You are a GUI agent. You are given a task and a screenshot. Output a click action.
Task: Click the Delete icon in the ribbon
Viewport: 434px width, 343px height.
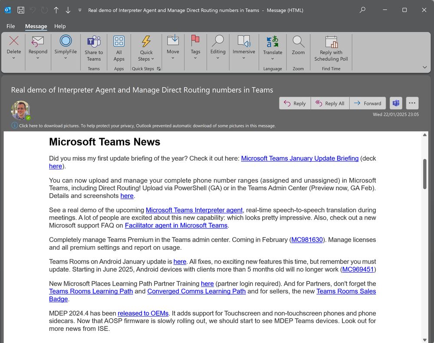coord(13,41)
